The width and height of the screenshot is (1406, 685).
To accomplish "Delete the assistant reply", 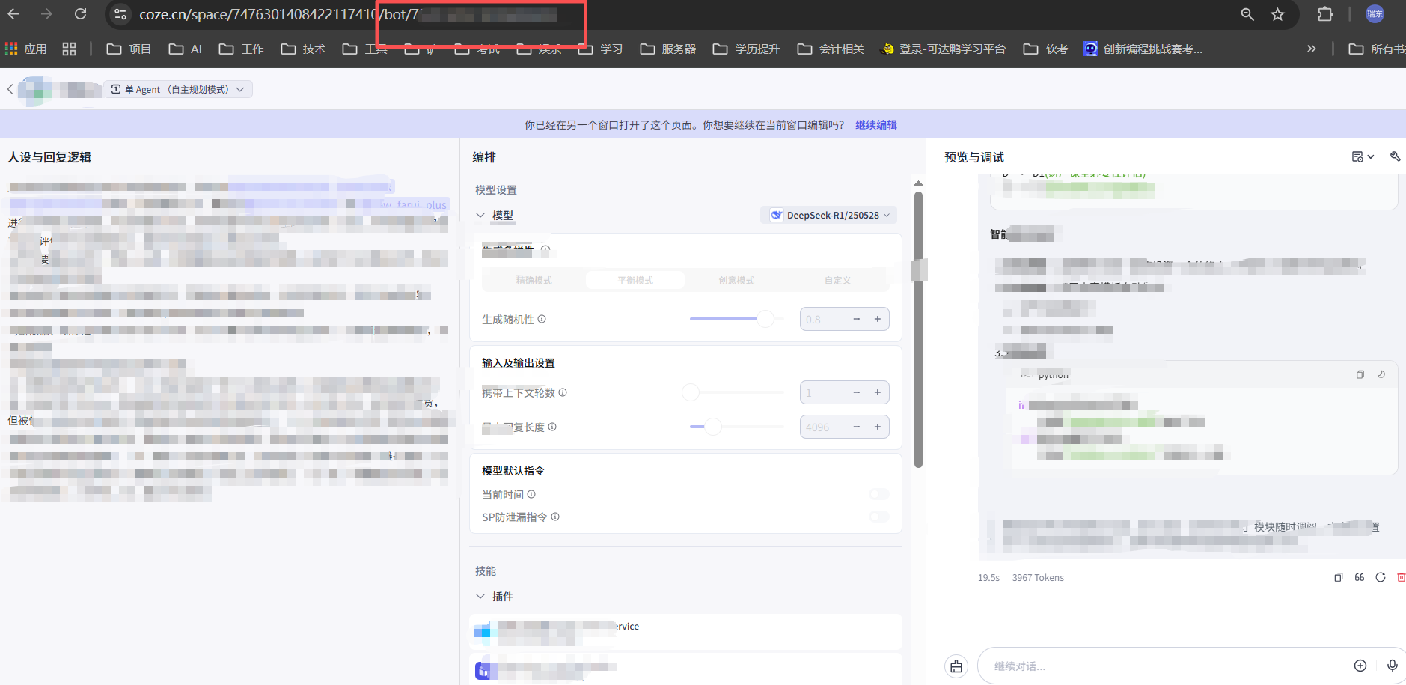I will [1401, 577].
